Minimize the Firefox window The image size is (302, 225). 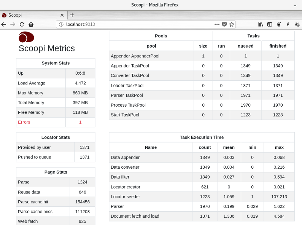click(295, 5)
